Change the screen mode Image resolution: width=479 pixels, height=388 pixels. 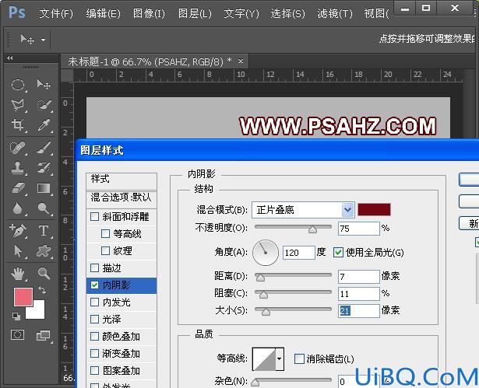pyautogui.click(x=44, y=336)
